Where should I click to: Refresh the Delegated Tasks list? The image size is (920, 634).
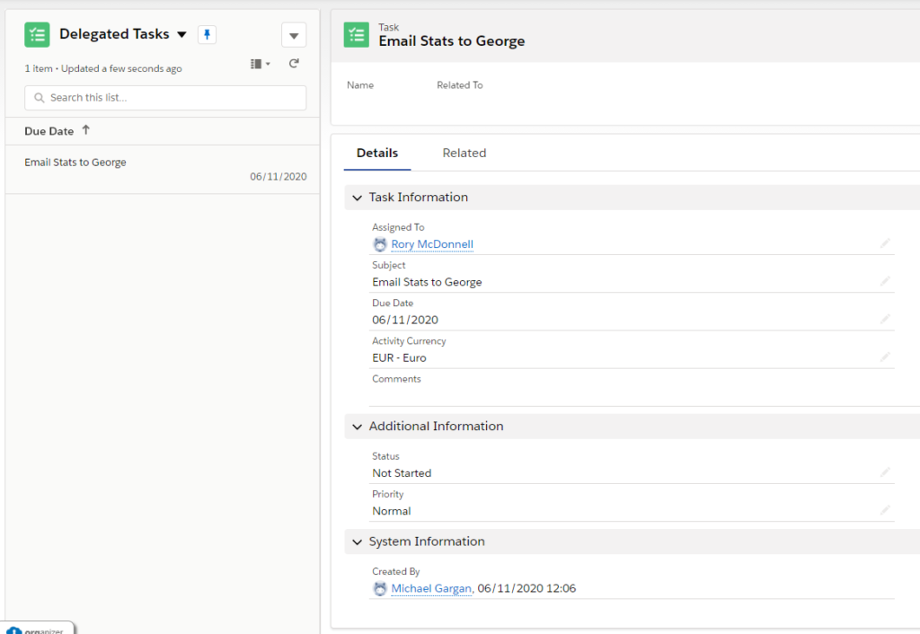pos(294,64)
